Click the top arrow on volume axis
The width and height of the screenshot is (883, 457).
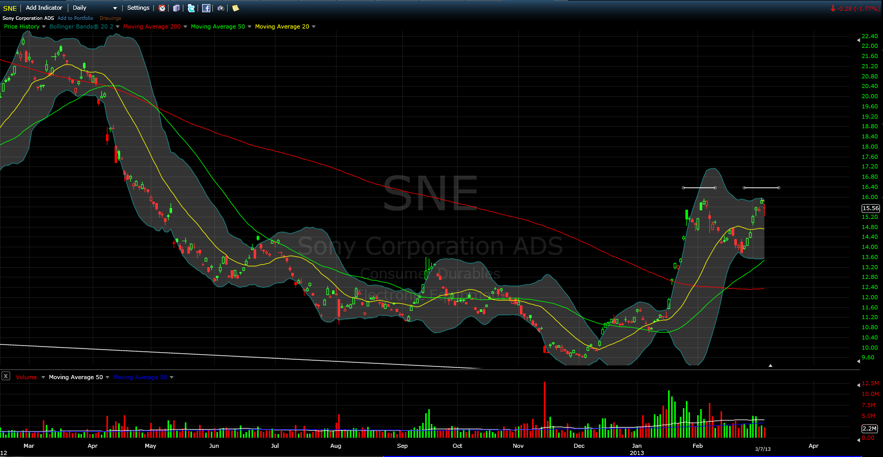point(859,385)
